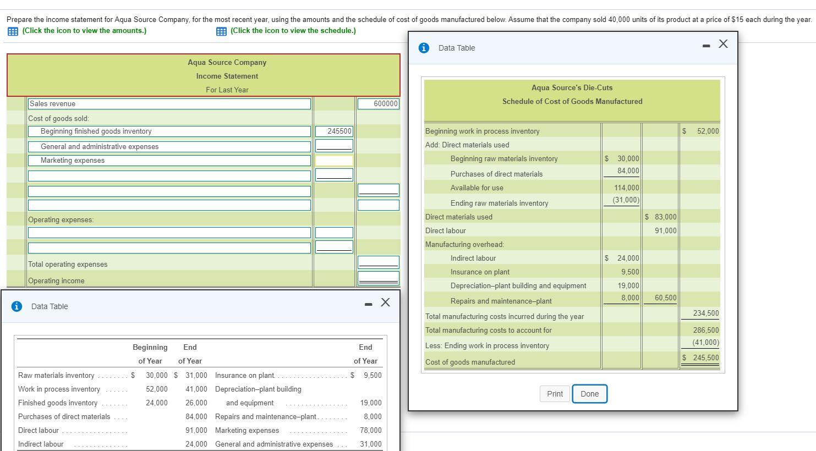
Task: Click the empty label row below Marketing expenses
Action: tap(168, 174)
